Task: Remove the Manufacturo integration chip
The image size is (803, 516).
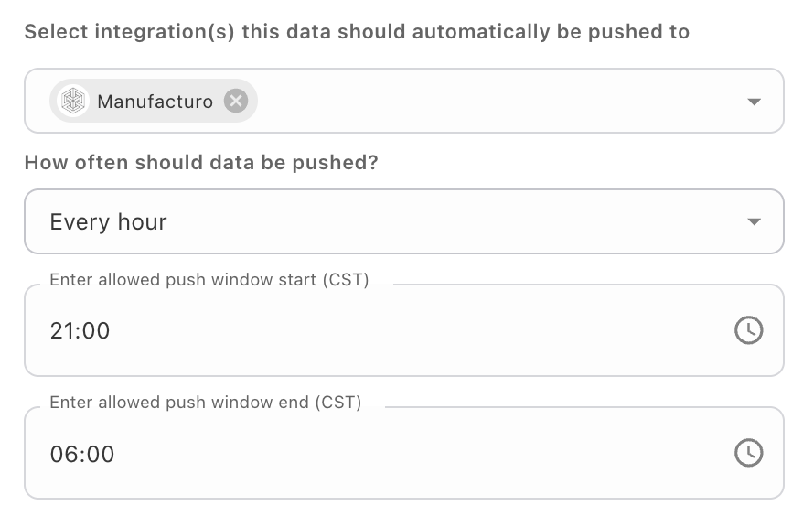Action: click(236, 101)
